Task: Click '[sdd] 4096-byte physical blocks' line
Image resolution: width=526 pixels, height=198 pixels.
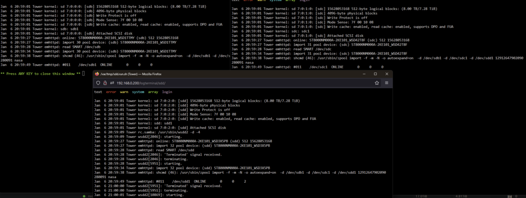Action: (x=167, y=105)
